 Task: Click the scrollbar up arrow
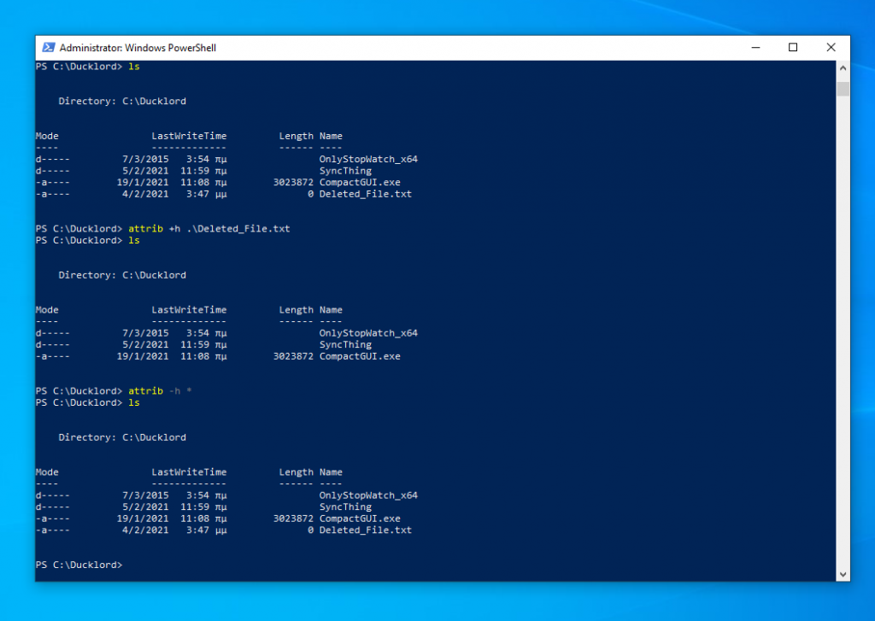coord(843,68)
